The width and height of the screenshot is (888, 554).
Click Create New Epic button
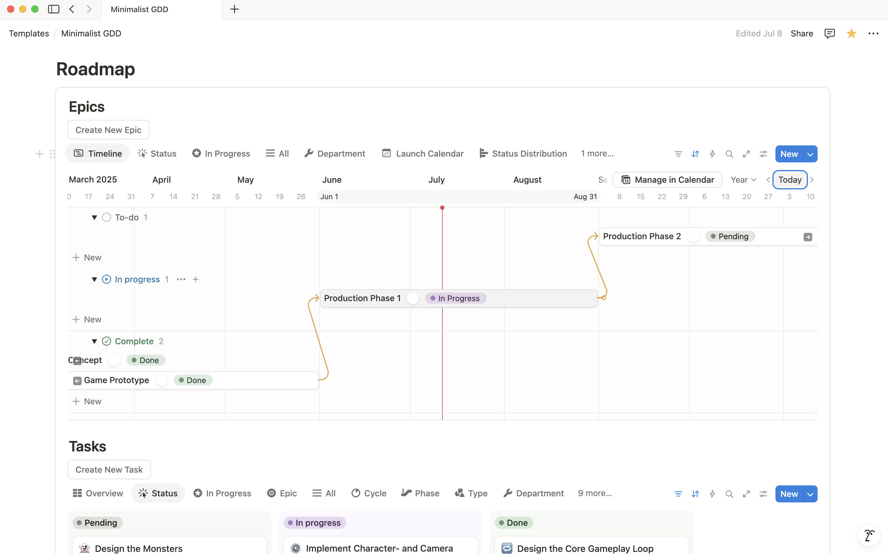[108, 130]
